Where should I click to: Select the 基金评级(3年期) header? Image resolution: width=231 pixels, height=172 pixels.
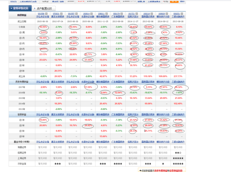click(x=22, y=142)
